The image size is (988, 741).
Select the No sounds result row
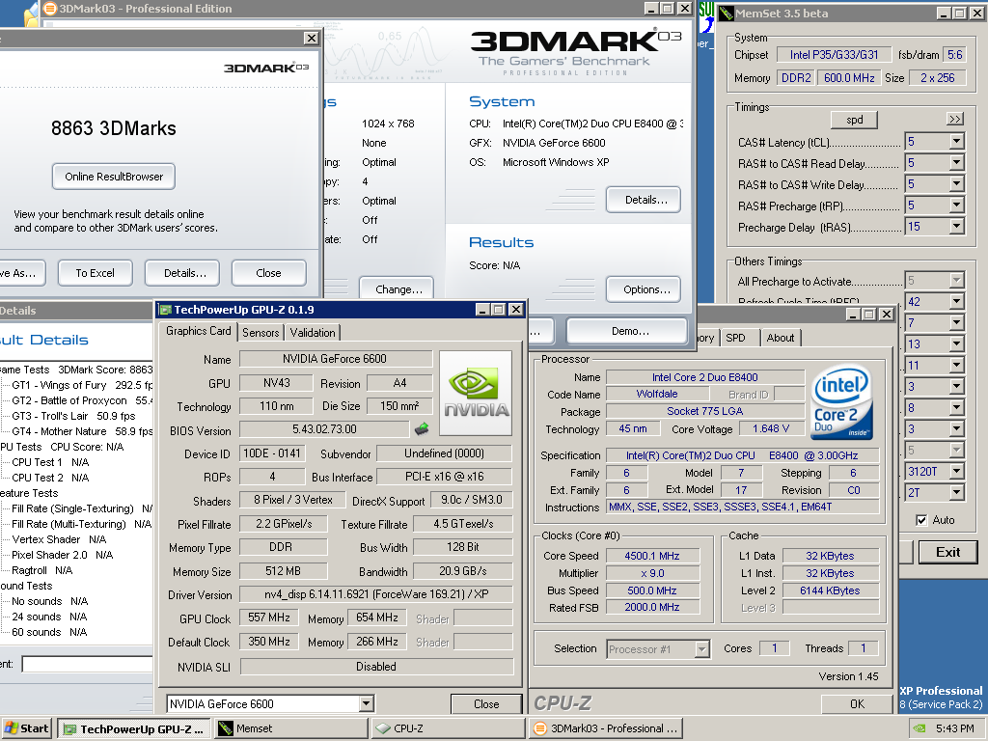tap(50, 601)
